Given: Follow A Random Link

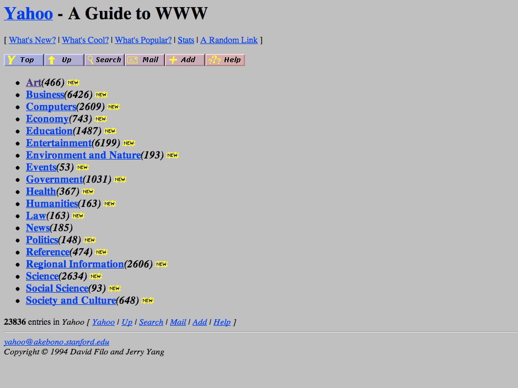Looking at the screenshot, I should (229, 40).
